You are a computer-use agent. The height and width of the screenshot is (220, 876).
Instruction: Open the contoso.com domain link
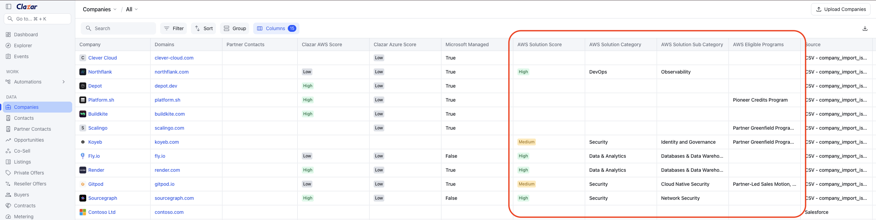click(x=169, y=212)
